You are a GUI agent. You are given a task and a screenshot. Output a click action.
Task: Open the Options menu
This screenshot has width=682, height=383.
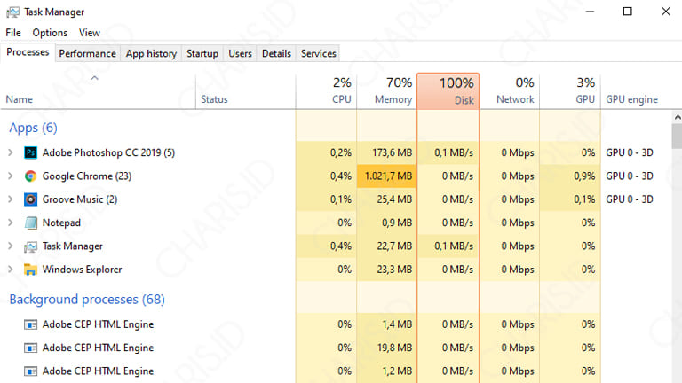(x=50, y=33)
